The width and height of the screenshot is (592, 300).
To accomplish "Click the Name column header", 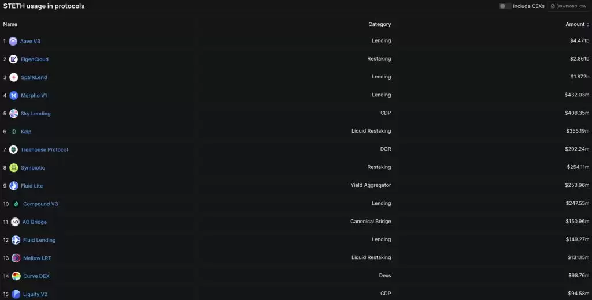I will click(x=10, y=24).
